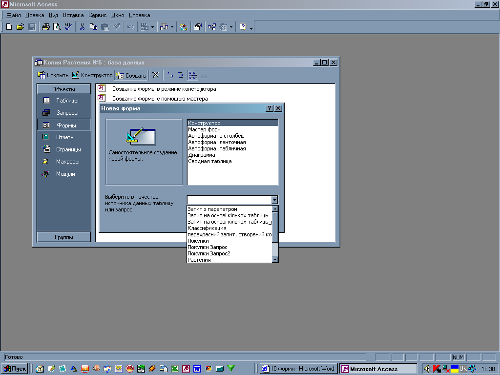This screenshot has width=500, height=375.
Task: Switch to List view in database window
Action: (x=192, y=75)
